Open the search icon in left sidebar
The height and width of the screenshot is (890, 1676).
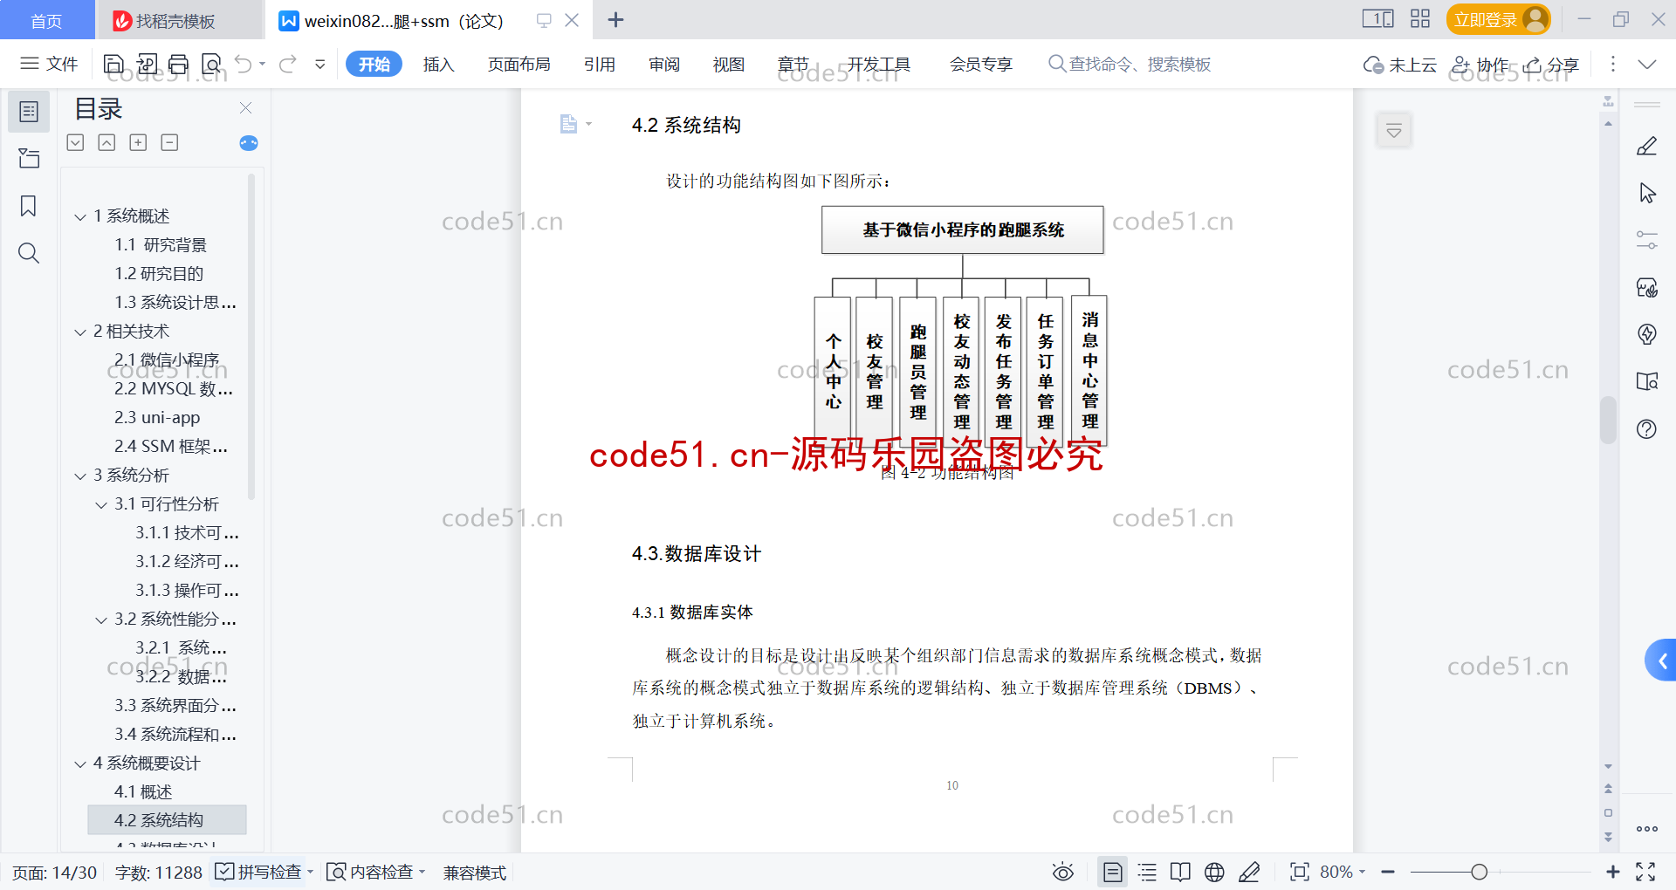click(29, 253)
